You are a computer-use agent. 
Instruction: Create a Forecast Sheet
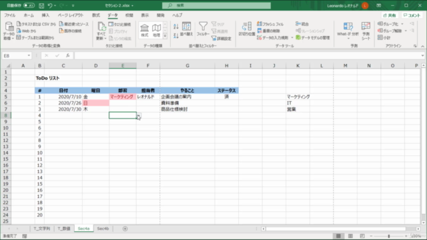366,31
